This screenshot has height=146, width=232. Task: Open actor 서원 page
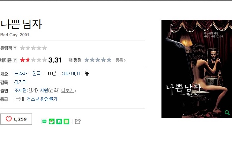tap(44, 90)
